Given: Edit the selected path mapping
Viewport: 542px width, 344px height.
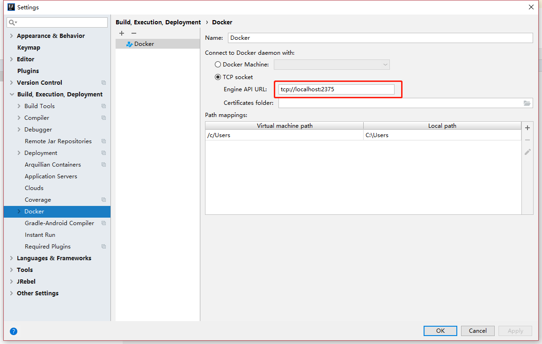Looking at the screenshot, I should click(527, 152).
